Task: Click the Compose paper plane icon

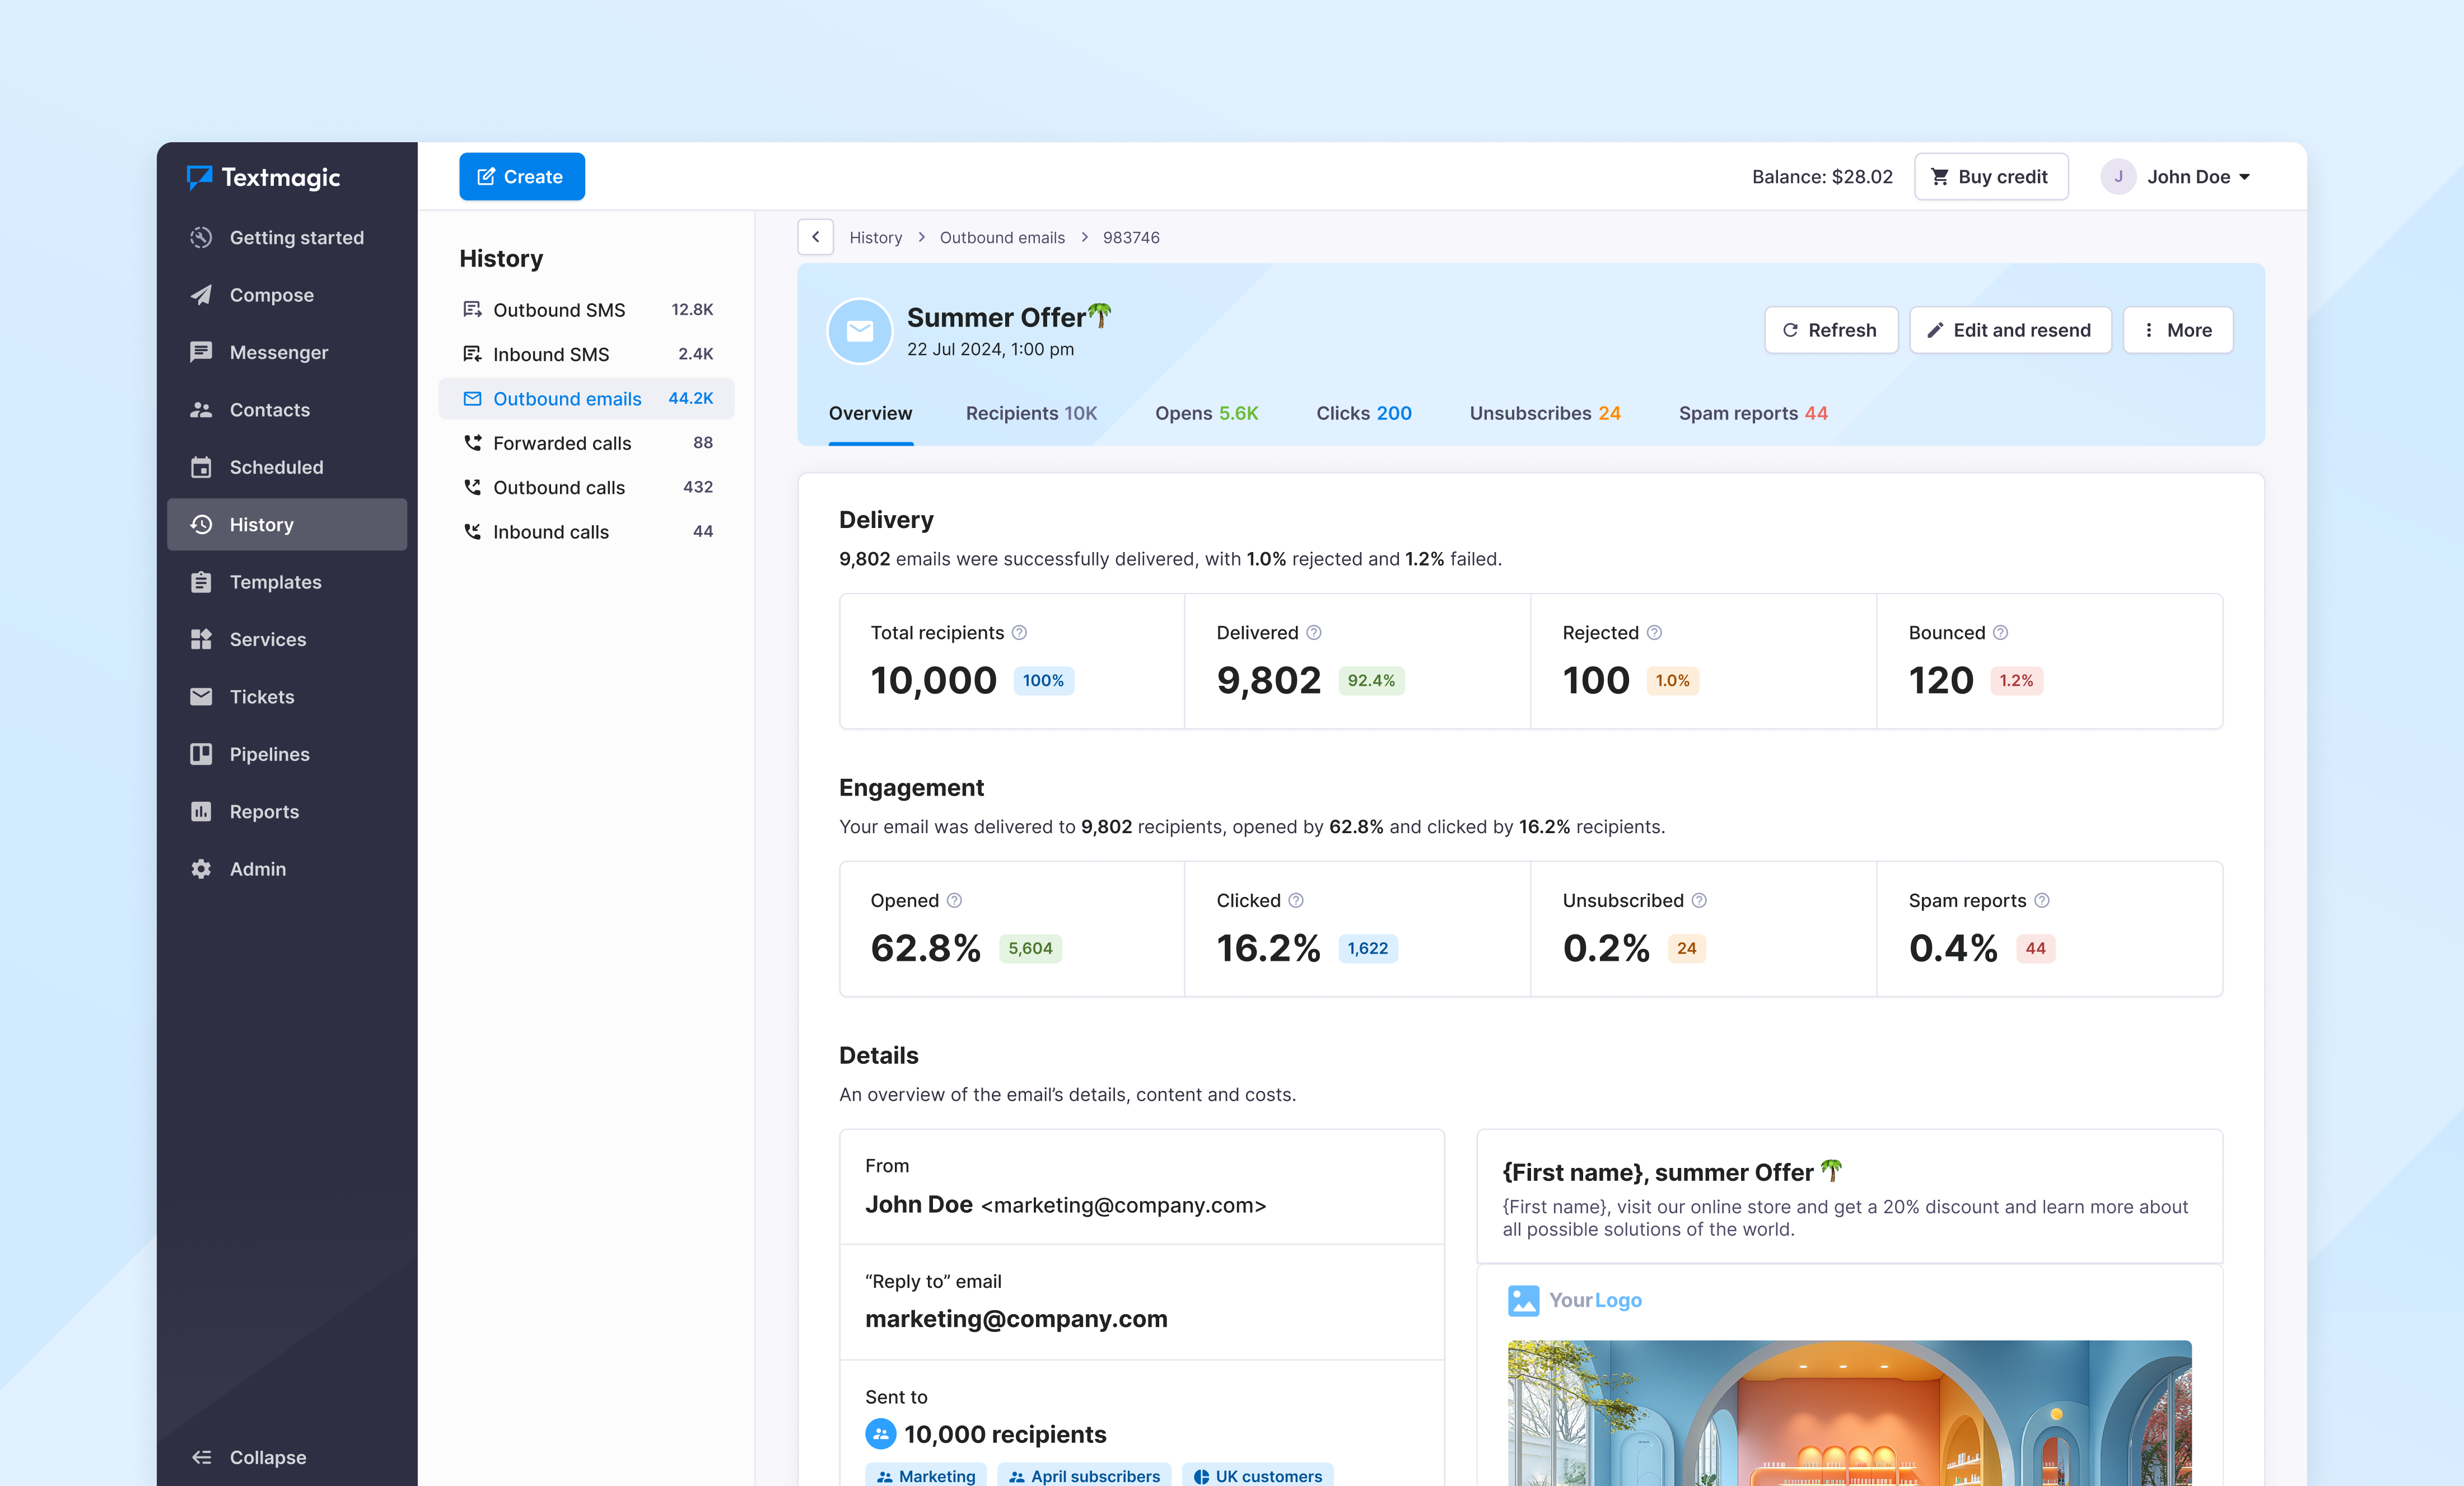Action: pyautogui.click(x=201, y=295)
